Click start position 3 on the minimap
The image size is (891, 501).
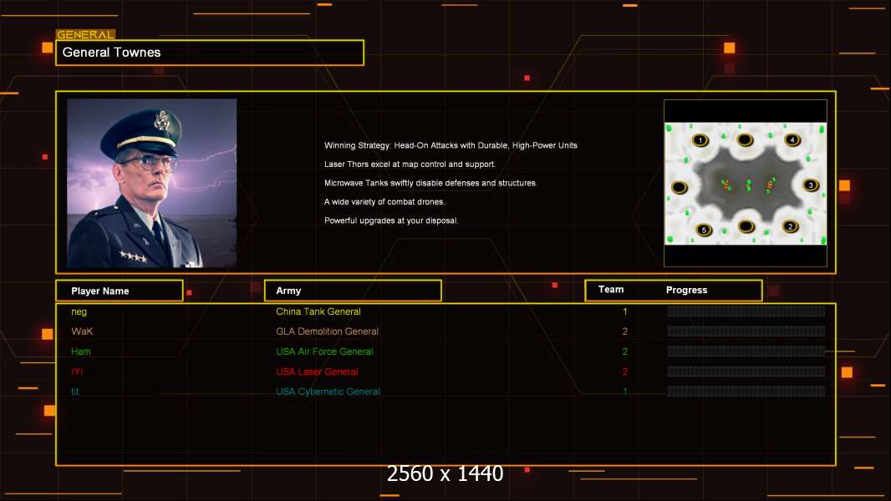pos(810,185)
